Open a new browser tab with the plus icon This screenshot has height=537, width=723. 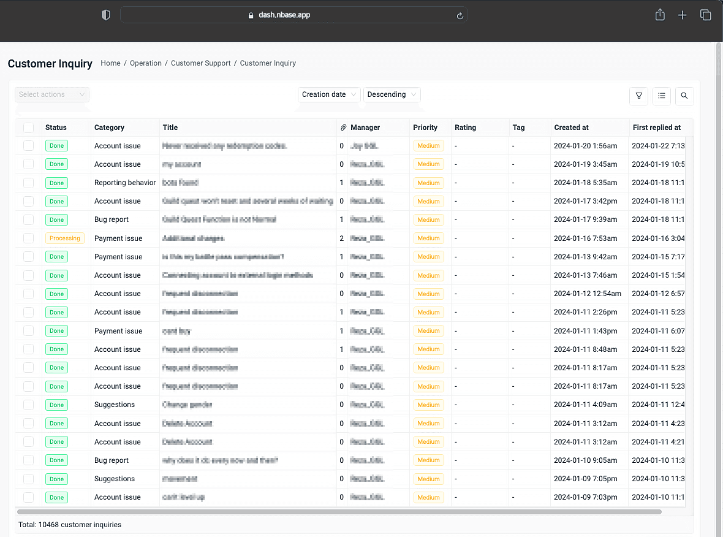[x=683, y=15]
